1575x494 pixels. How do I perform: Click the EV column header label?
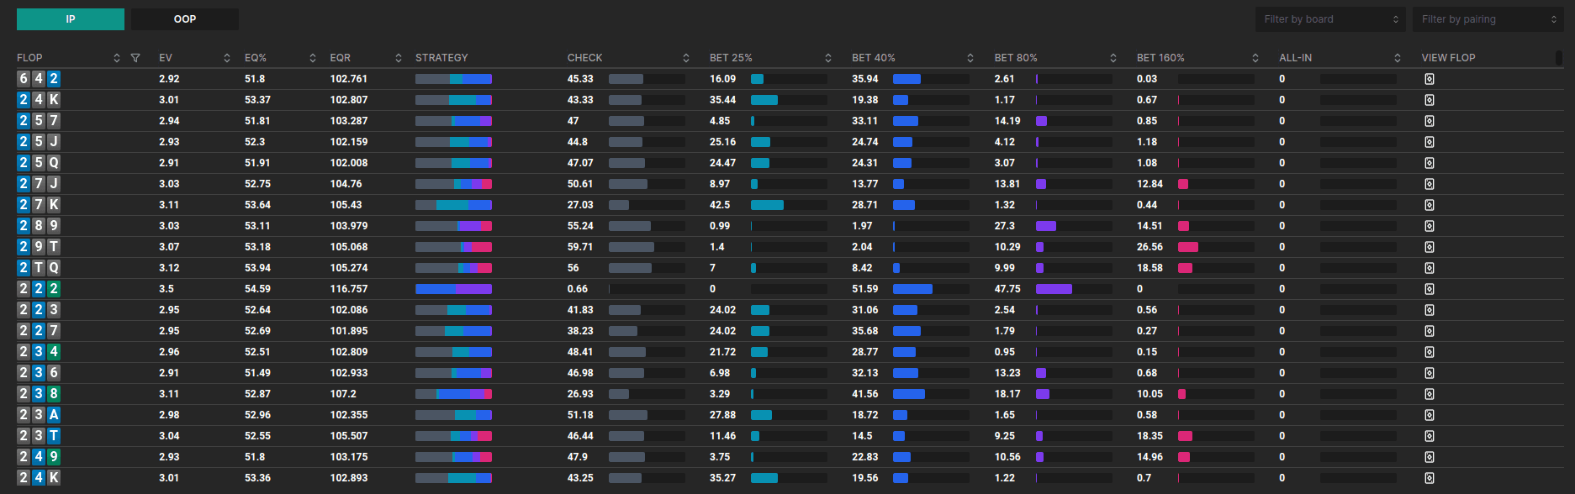(166, 58)
